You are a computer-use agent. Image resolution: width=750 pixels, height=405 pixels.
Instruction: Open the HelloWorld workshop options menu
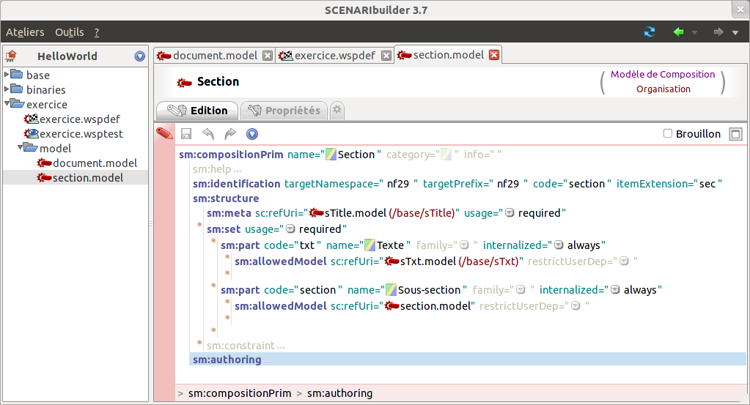coord(140,56)
